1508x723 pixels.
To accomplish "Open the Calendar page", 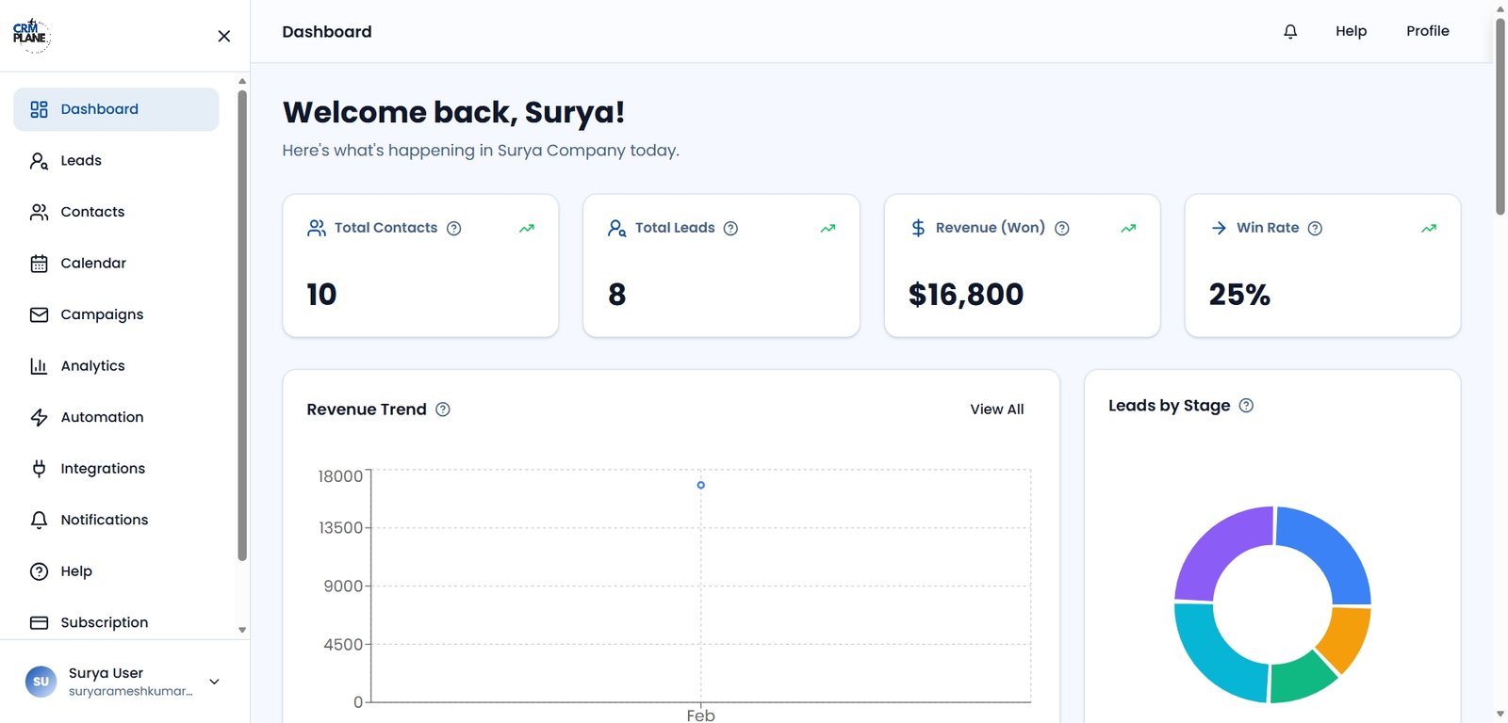I will [93, 264].
